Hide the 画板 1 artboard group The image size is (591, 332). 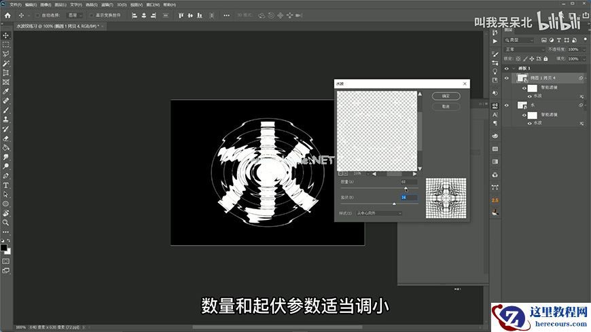click(x=507, y=68)
